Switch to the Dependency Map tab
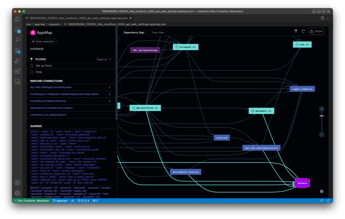The width and height of the screenshot is (345, 219). click(134, 32)
